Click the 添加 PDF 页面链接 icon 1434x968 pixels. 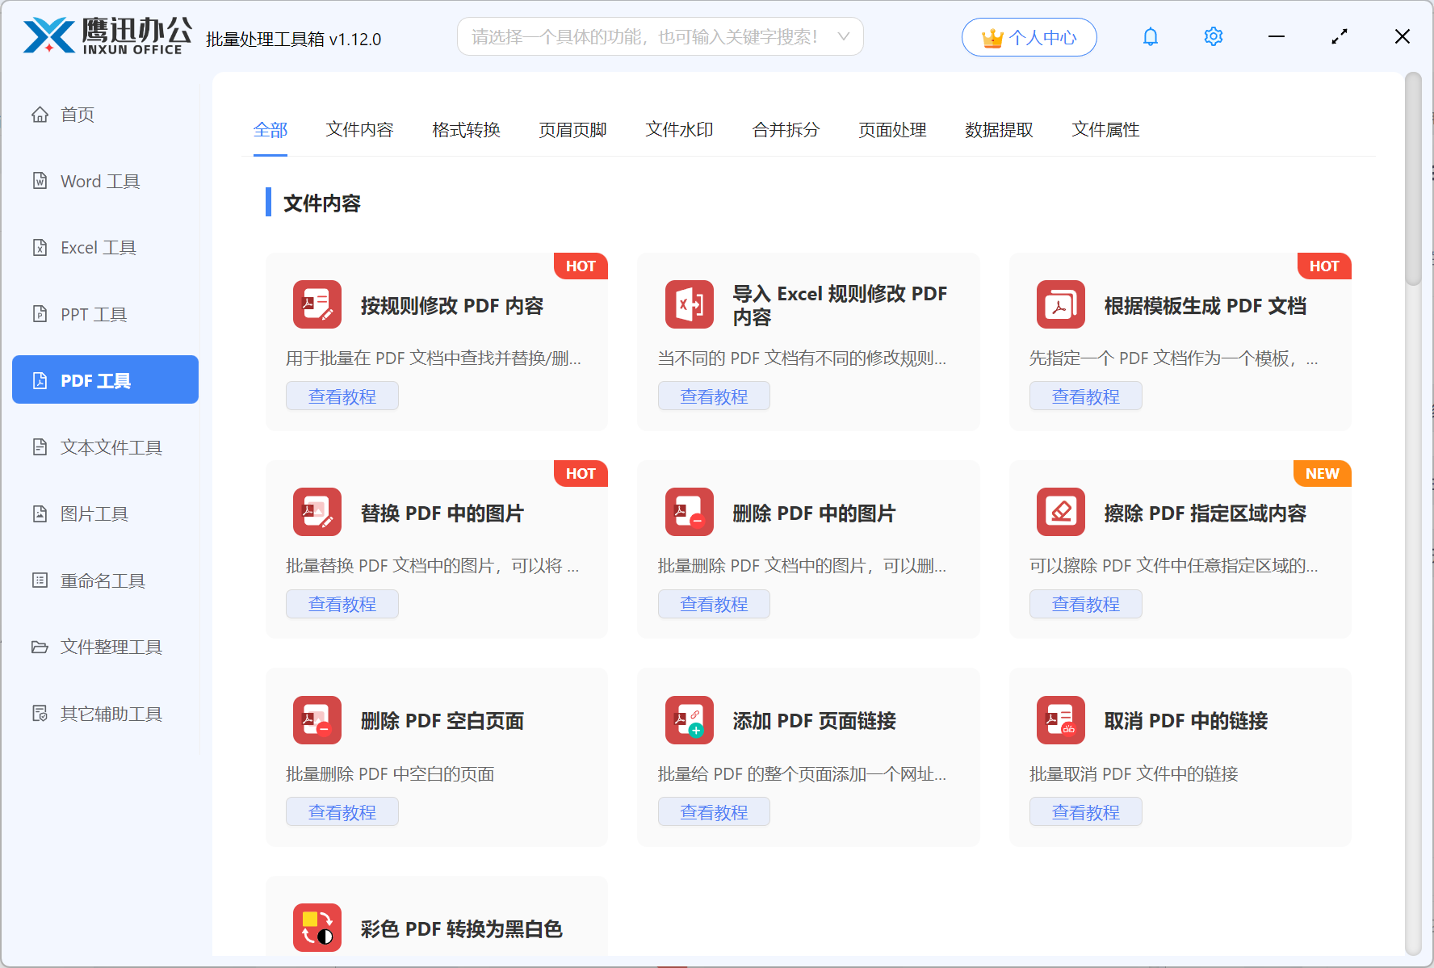click(x=689, y=720)
